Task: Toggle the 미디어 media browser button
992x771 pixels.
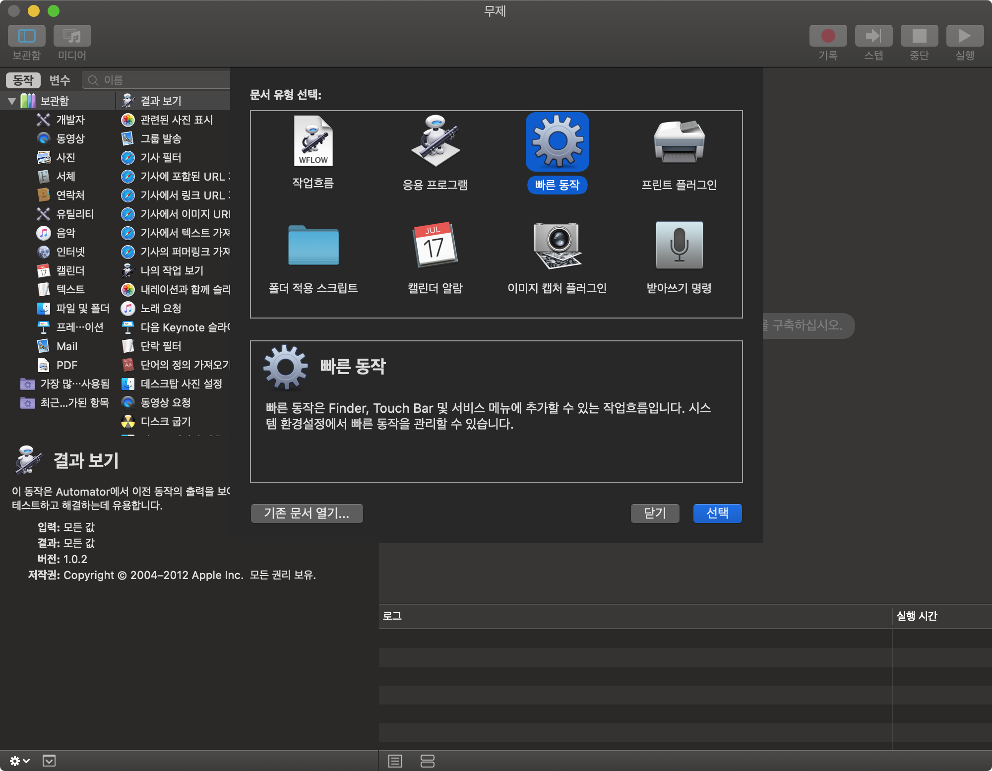Action: coord(72,36)
